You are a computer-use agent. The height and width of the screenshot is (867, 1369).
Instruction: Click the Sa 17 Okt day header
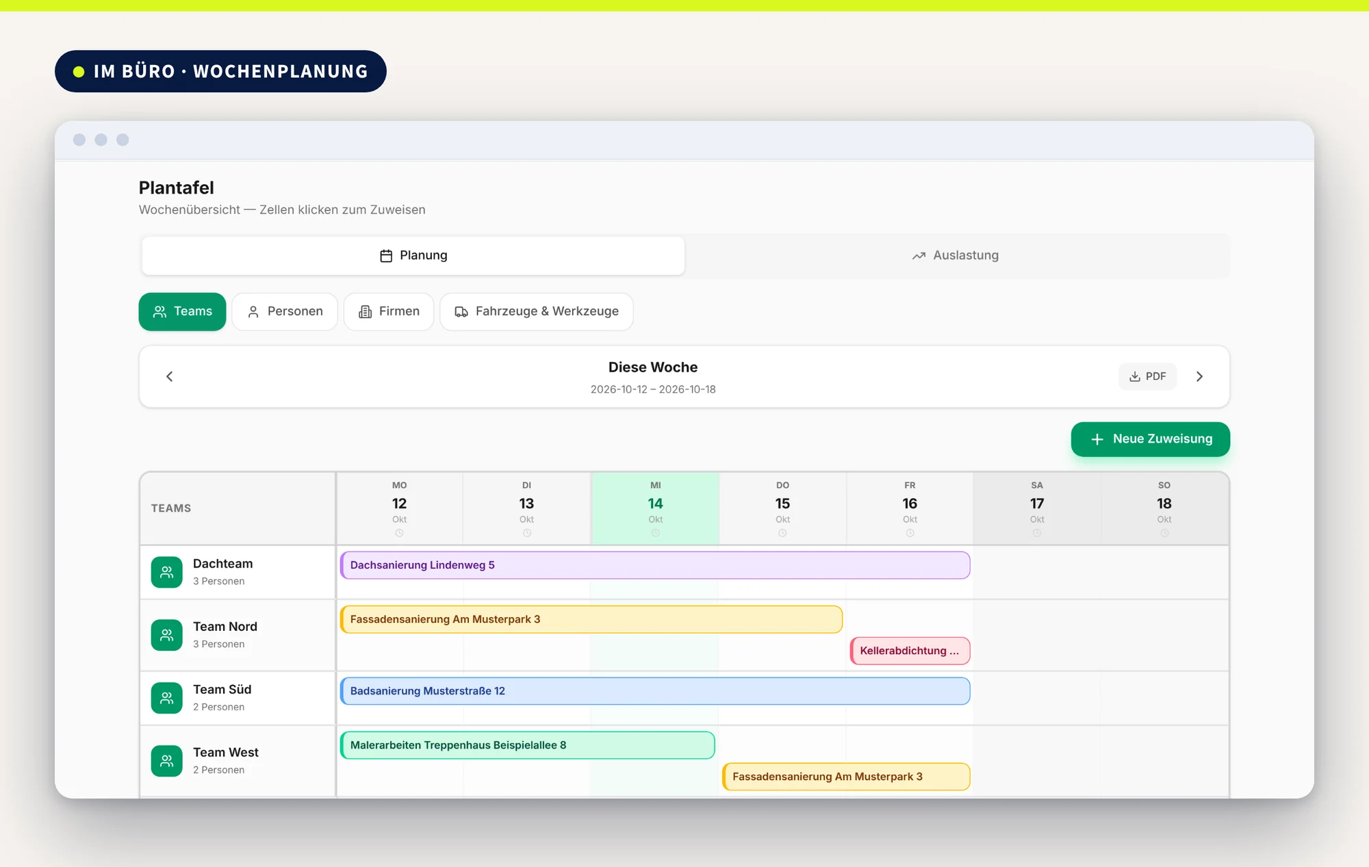[x=1037, y=508]
